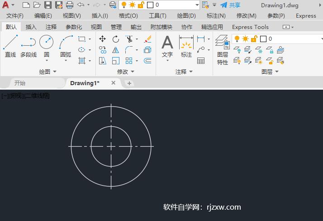
Task: Switch to the 参数化 ribbon tab
Action: point(74,27)
